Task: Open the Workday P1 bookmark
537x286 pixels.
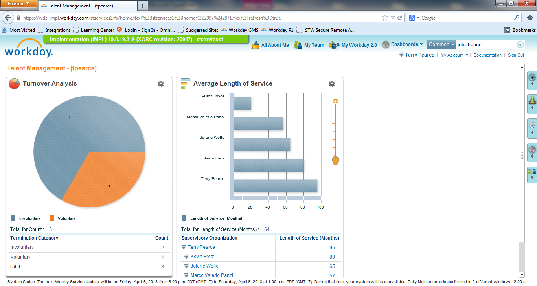Action: tap(277, 30)
